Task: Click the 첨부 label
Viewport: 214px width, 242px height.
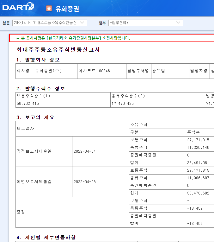Action: coord(102,23)
